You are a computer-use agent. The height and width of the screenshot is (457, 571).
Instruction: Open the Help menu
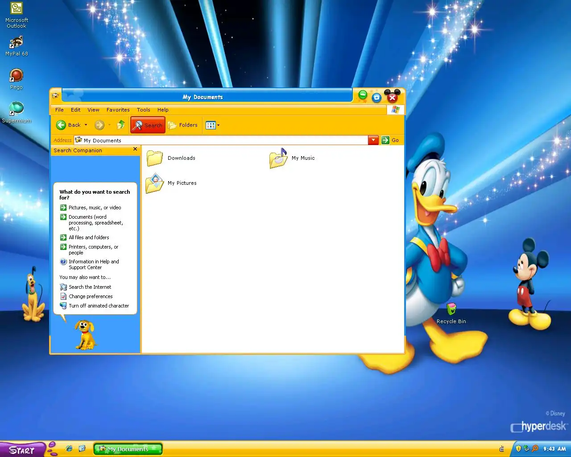pyautogui.click(x=163, y=110)
